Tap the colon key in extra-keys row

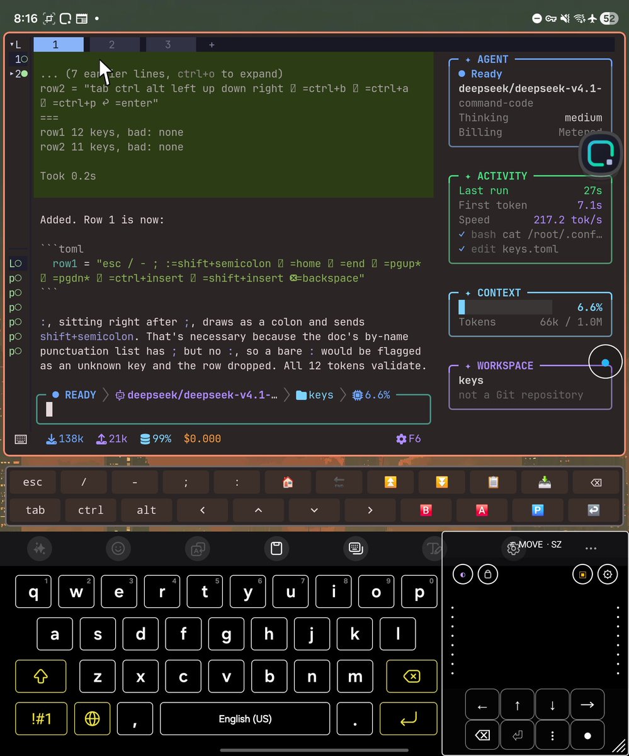coord(237,482)
